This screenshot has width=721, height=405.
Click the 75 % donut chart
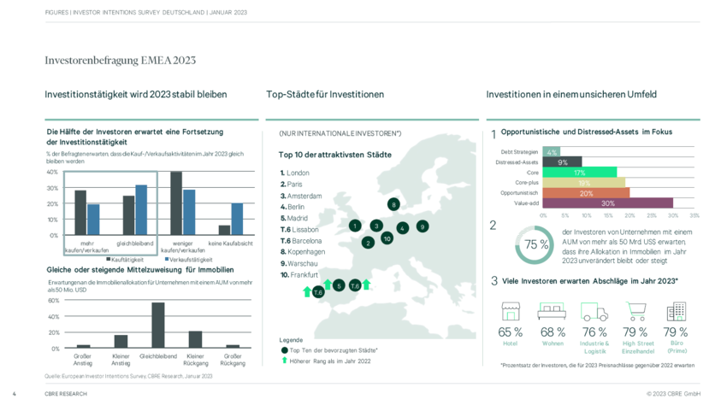coord(534,244)
